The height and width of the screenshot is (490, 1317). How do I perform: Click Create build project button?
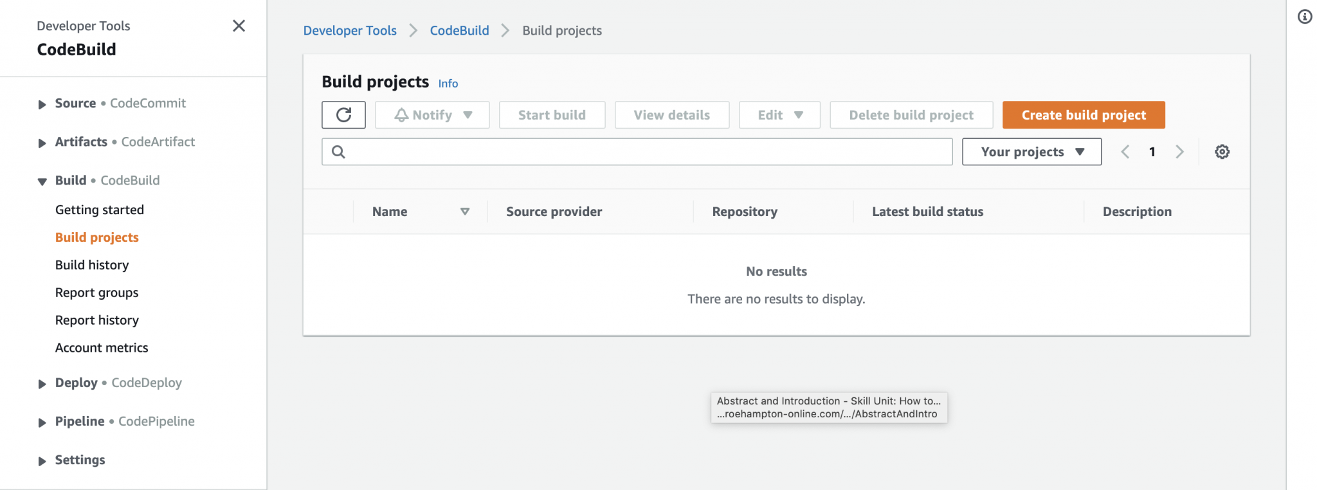[1083, 115]
